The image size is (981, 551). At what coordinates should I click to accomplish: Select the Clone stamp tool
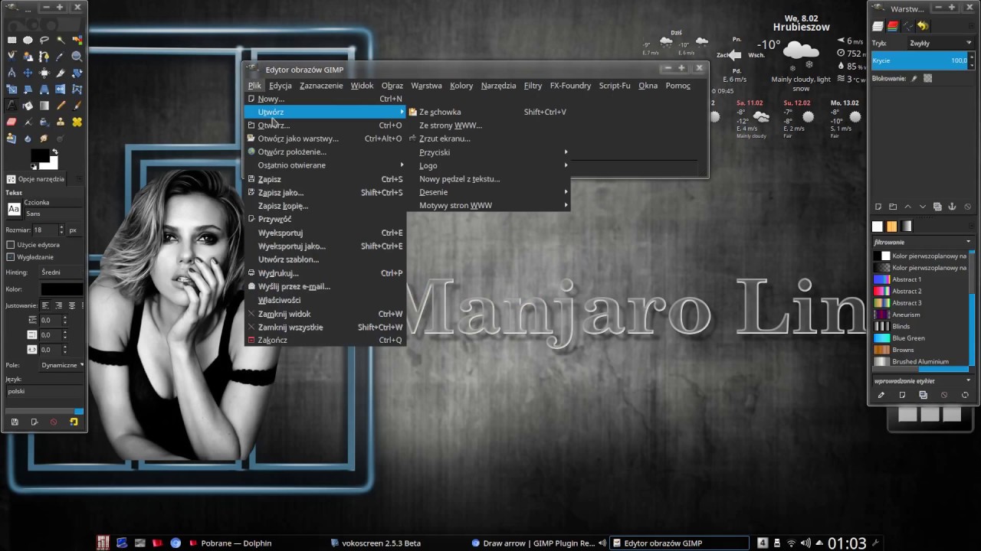tap(61, 122)
